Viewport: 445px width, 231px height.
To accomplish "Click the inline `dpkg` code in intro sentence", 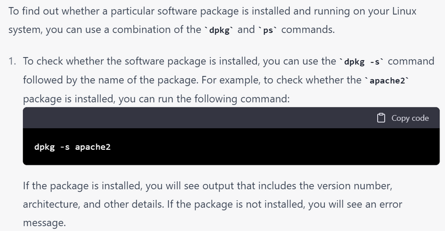I will click(219, 30).
